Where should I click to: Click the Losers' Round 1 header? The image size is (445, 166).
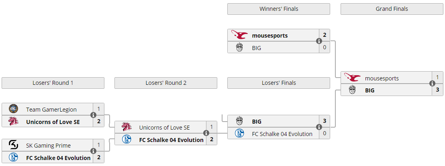pos(53,83)
